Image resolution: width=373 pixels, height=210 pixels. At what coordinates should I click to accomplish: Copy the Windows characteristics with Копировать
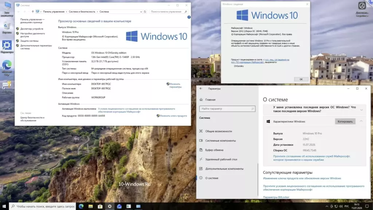point(345,121)
